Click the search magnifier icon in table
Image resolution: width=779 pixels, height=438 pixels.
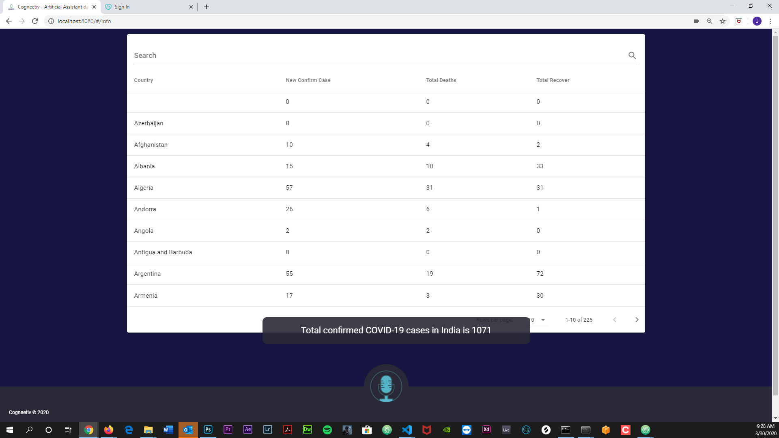point(632,56)
